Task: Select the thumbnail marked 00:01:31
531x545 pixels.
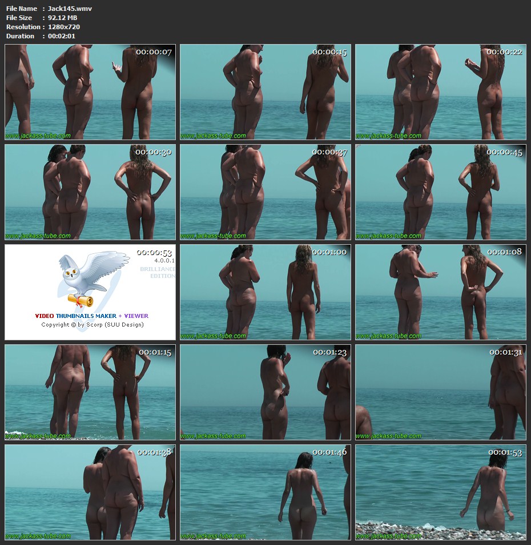Action: (440, 392)
